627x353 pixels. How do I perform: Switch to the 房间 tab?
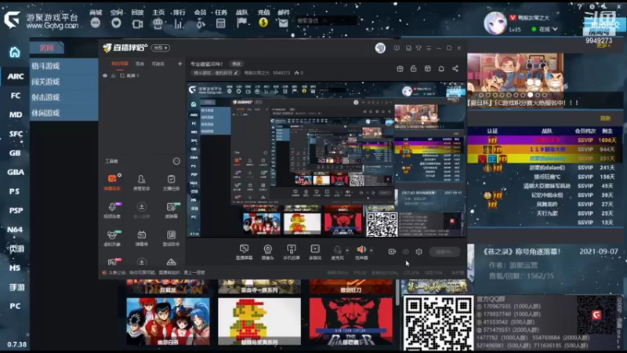tap(47, 48)
